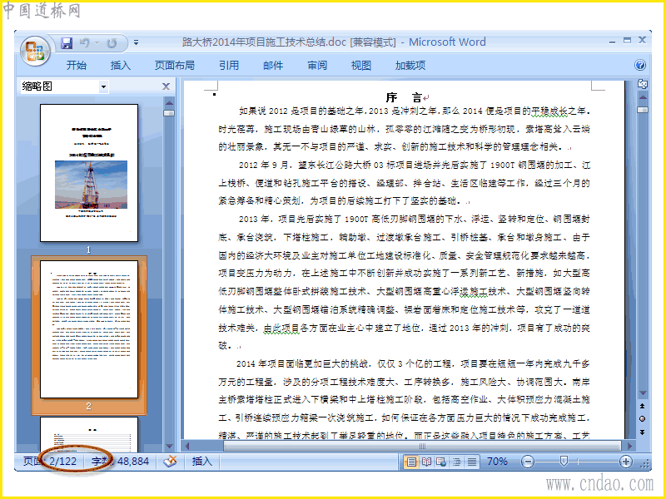This screenshot has height=499, width=666.
Task: Click the zoom slider handle
Action: click(564, 462)
